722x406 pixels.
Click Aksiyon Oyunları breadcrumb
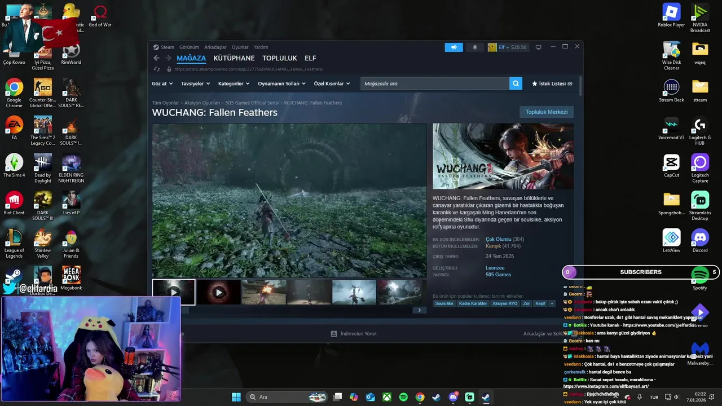202,103
